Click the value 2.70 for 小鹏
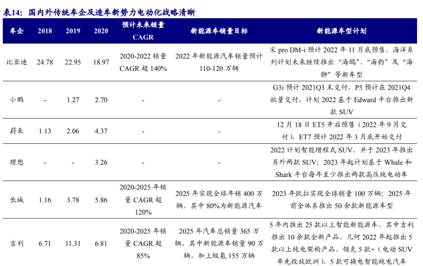Image resolution: width=423 pixels, height=266 pixels. [x=101, y=100]
